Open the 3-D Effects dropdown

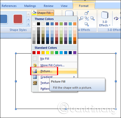[x=105, y=23]
